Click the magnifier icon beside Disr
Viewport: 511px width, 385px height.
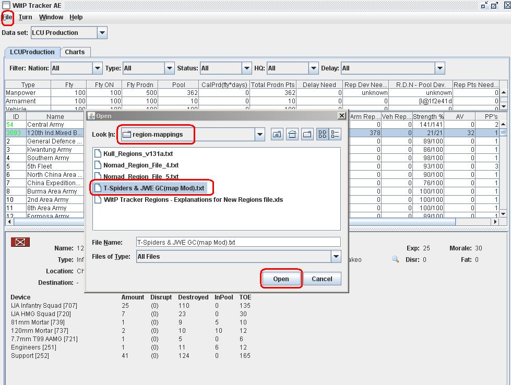tap(395, 259)
